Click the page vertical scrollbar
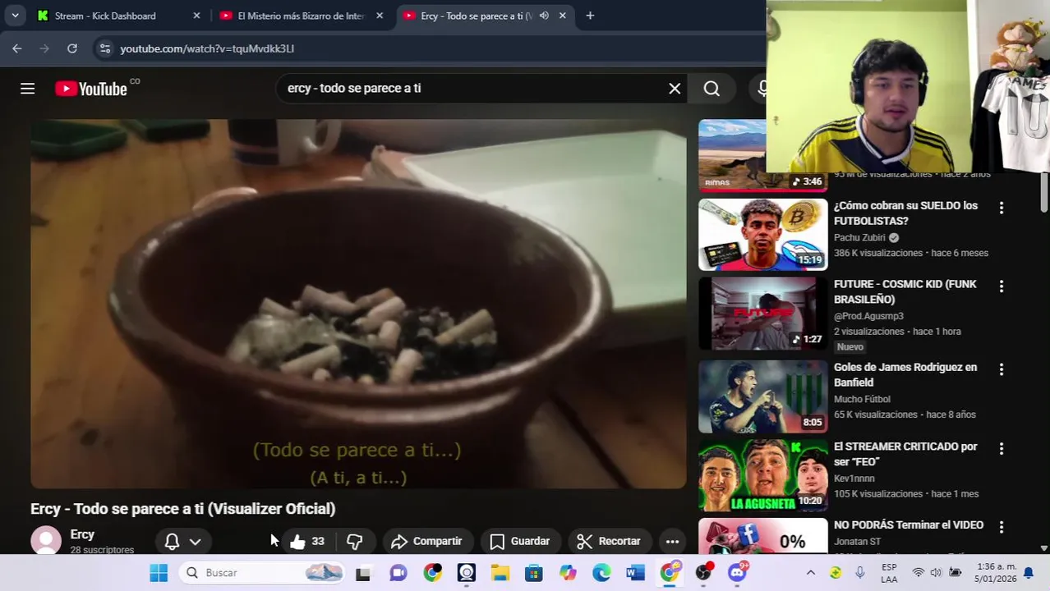The image size is (1050, 591). tap(1044, 193)
